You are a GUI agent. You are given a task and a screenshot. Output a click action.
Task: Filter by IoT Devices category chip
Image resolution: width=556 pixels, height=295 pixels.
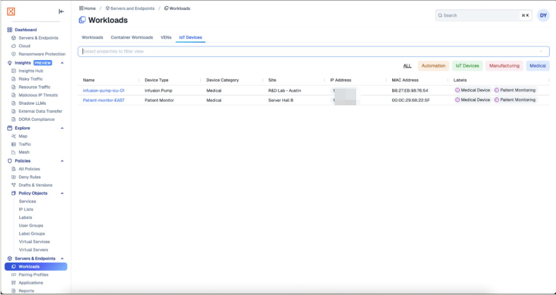point(467,66)
